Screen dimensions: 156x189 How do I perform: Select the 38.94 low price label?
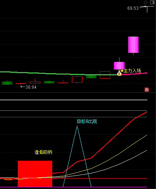(x=31, y=87)
